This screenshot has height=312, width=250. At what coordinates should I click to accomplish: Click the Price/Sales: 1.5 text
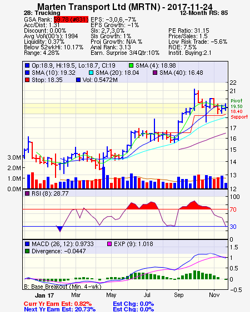point(188,36)
